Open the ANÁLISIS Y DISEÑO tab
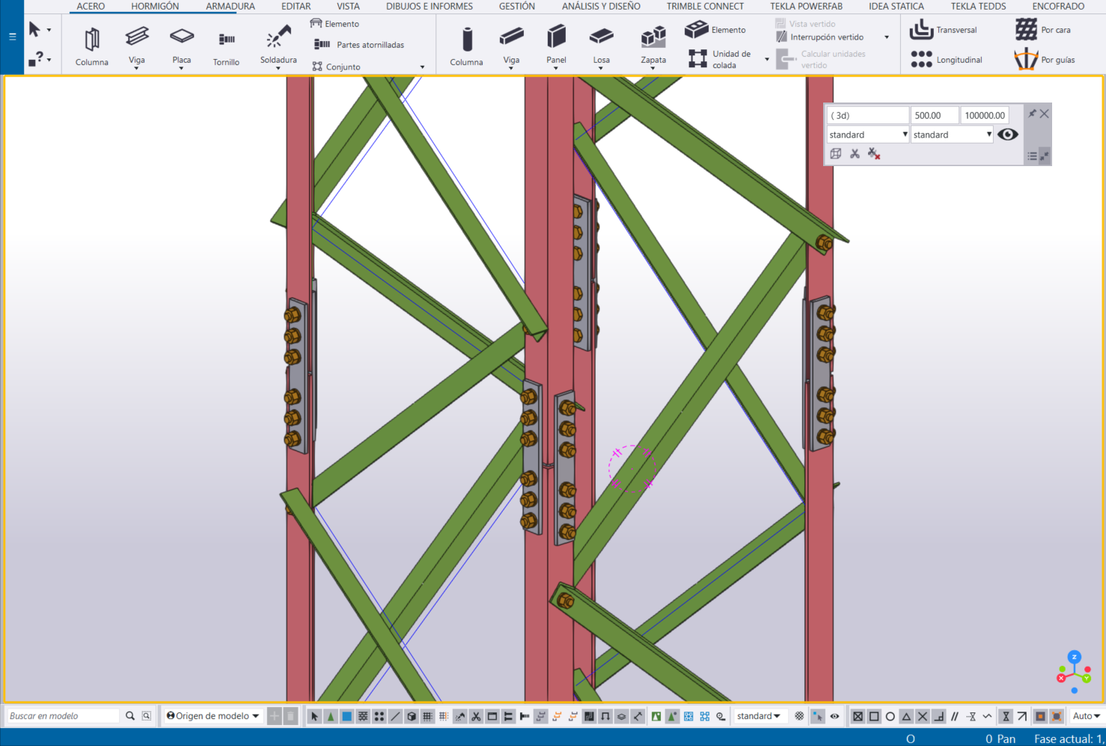1106x746 pixels. pyautogui.click(x=601, y=6)
